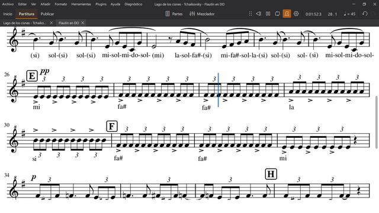Click the lyric 'mi' under measure 26

pos(37,107)
